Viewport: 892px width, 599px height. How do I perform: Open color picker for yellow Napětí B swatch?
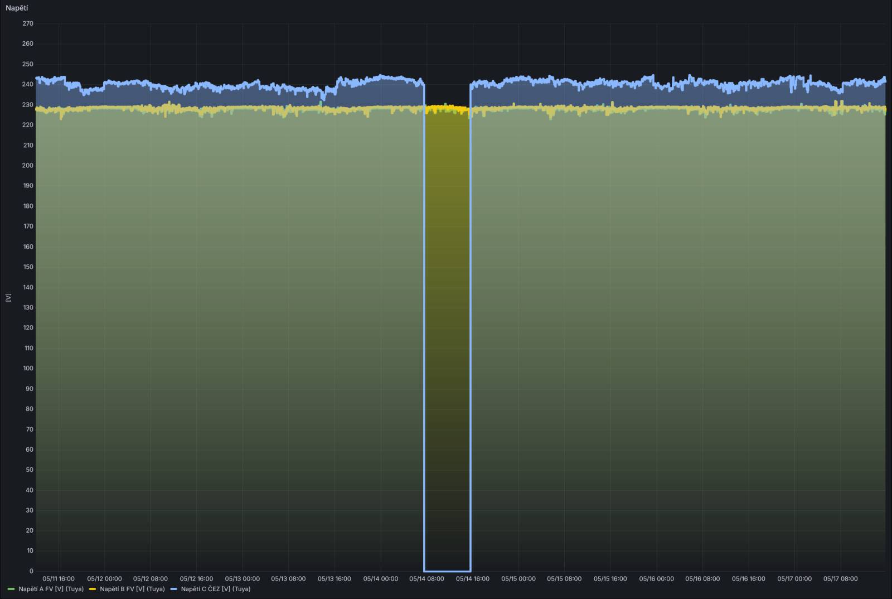tap(93, 589)
